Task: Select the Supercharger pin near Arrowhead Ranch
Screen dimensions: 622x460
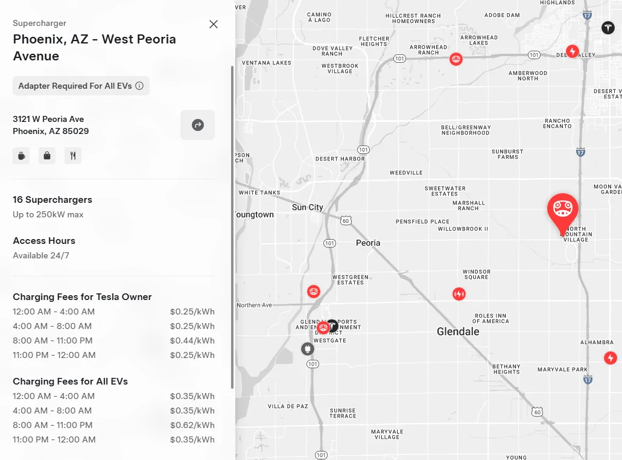Action: coord(455,59)
